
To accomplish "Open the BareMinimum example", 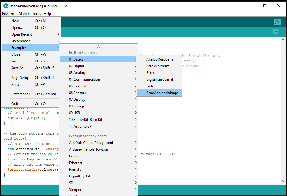I will 159,66.
